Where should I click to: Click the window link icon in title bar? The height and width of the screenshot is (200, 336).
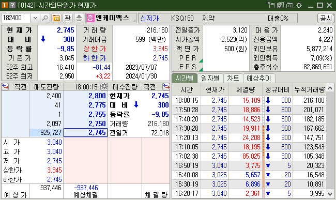(271, 5)
